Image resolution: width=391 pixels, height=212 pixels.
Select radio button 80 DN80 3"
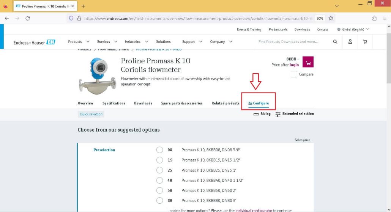click(159, 201)
